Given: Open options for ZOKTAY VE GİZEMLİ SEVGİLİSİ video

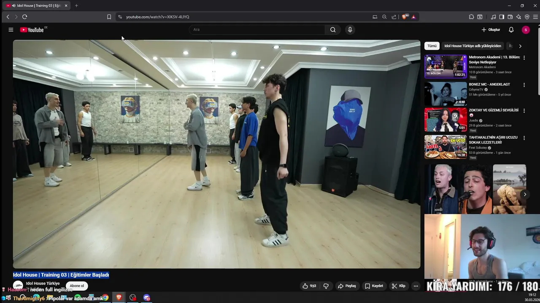Looking at the screenshot, I should [x=524, y=111].
